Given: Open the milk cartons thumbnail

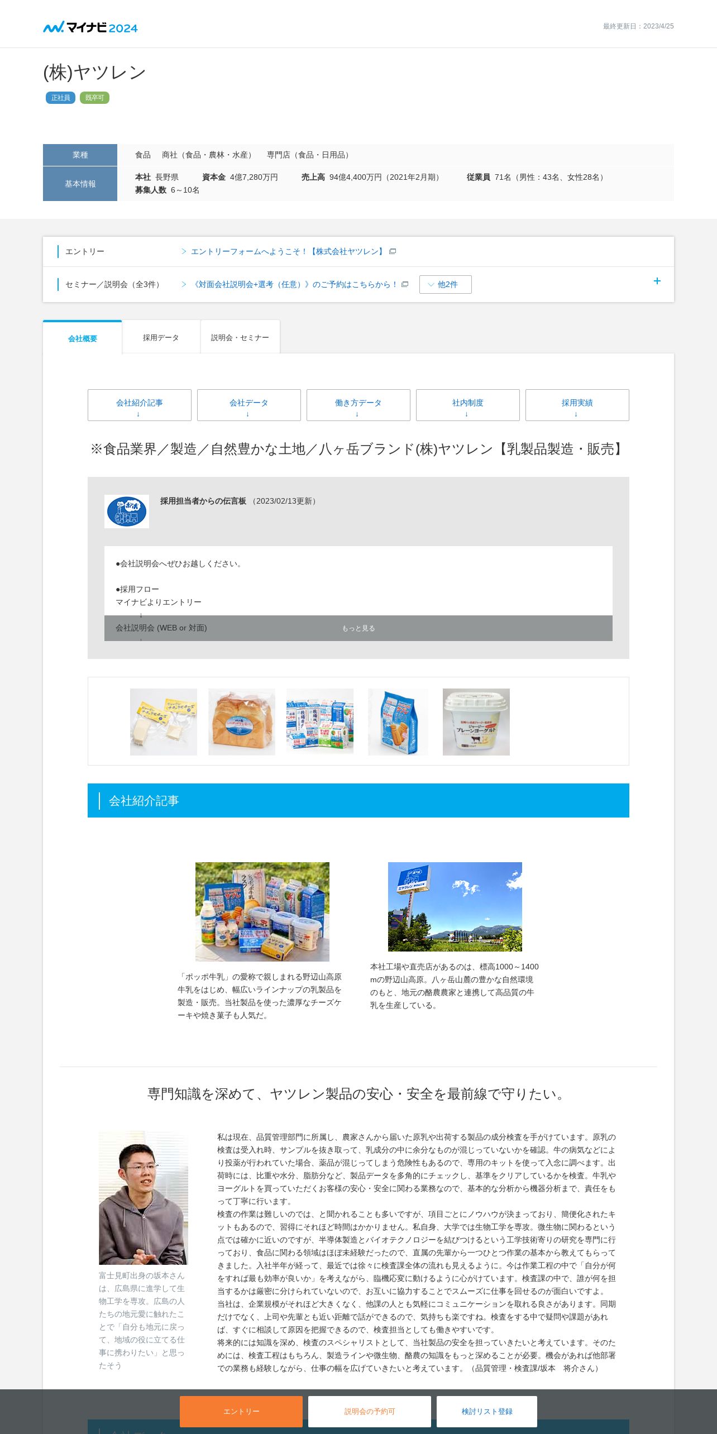Looking at the screenshot, I should tap(320, 722).
